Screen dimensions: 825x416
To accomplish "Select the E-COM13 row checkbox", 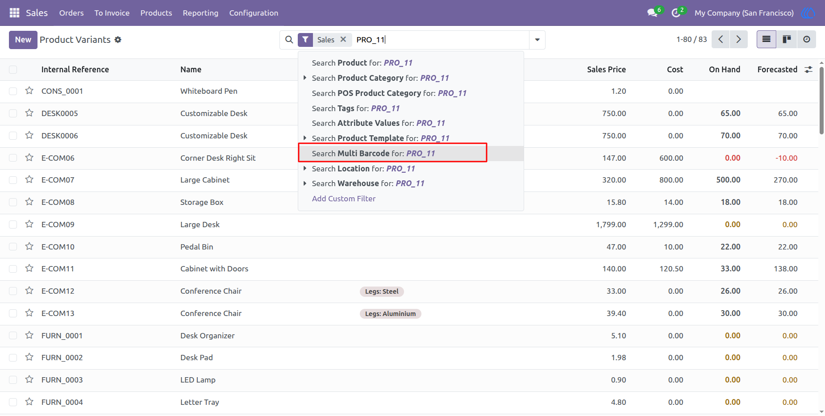I will coord(13,313).
